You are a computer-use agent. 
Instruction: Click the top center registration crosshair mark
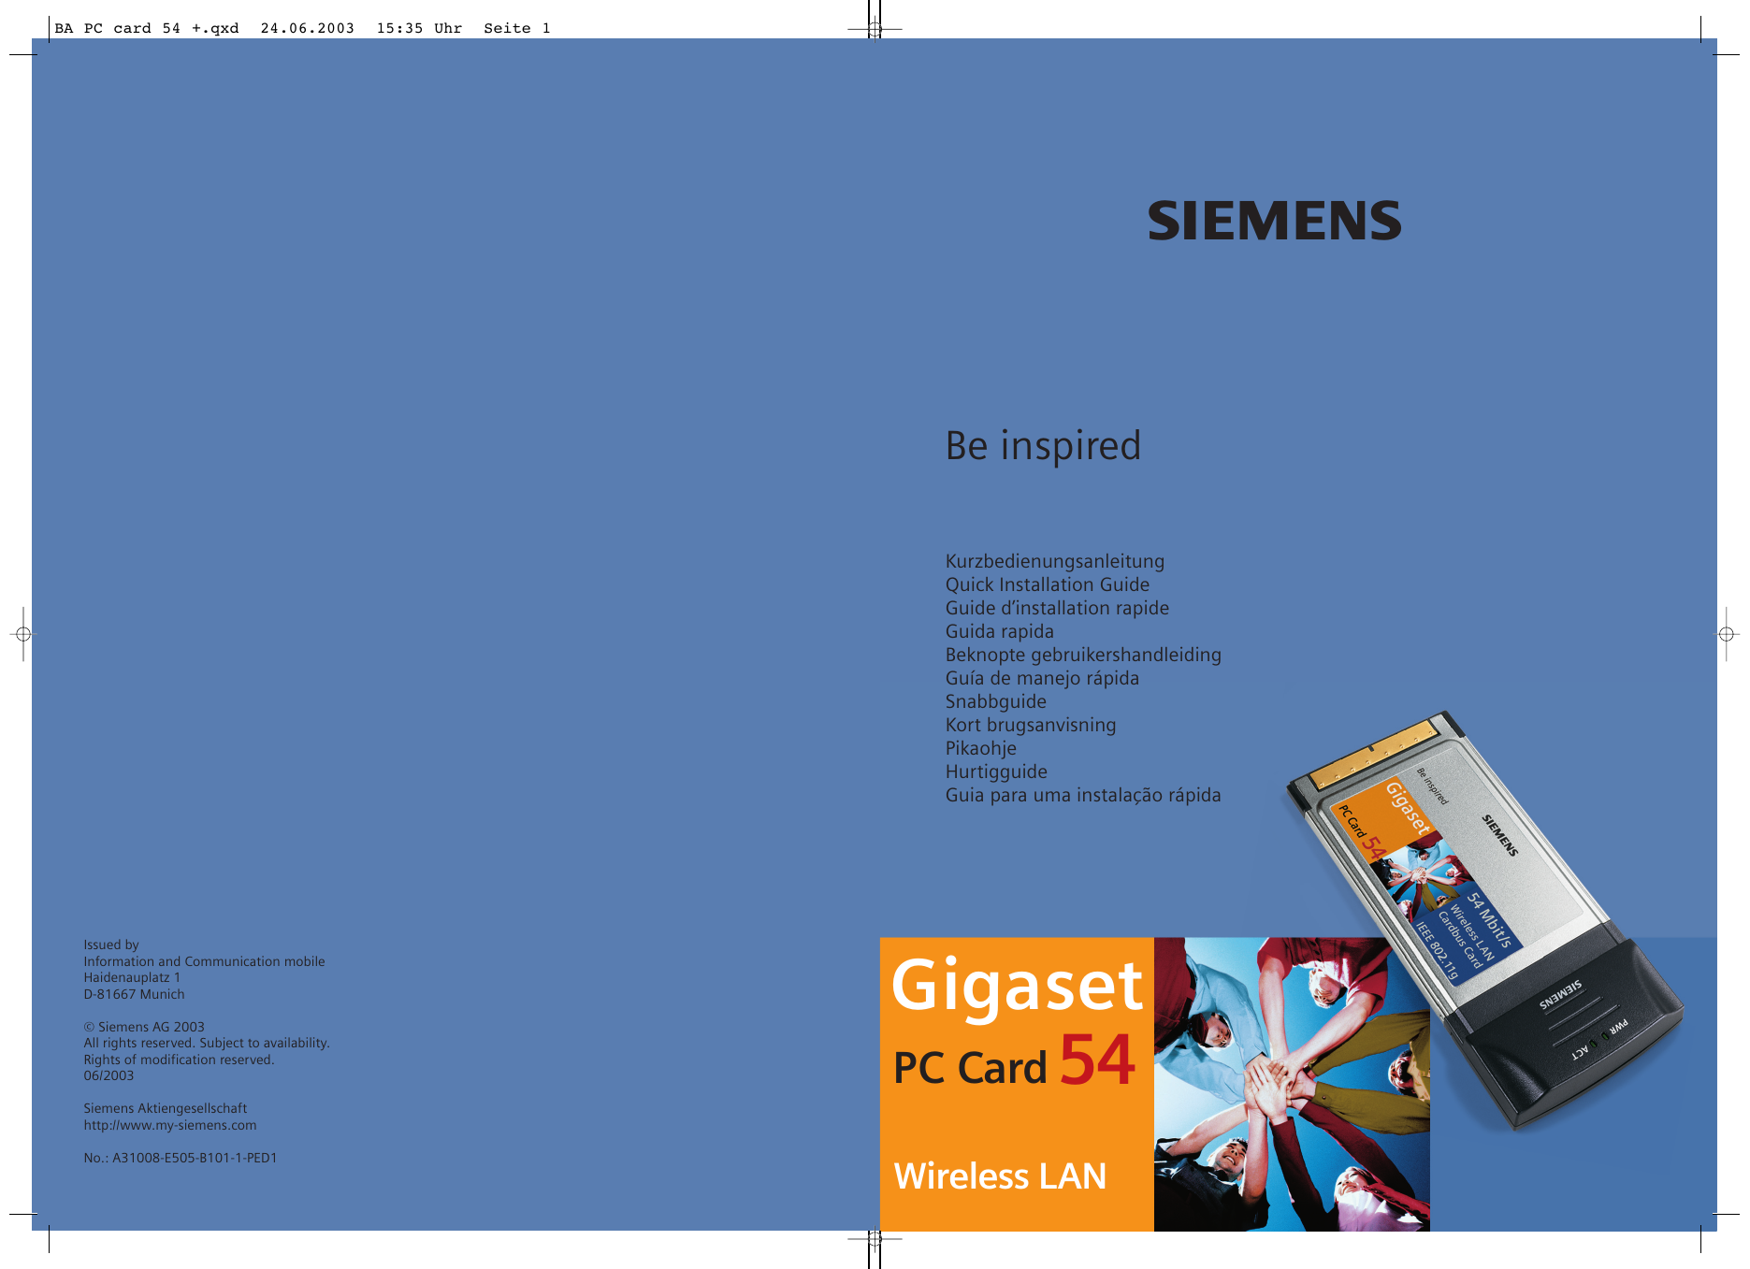pos(875,29)
